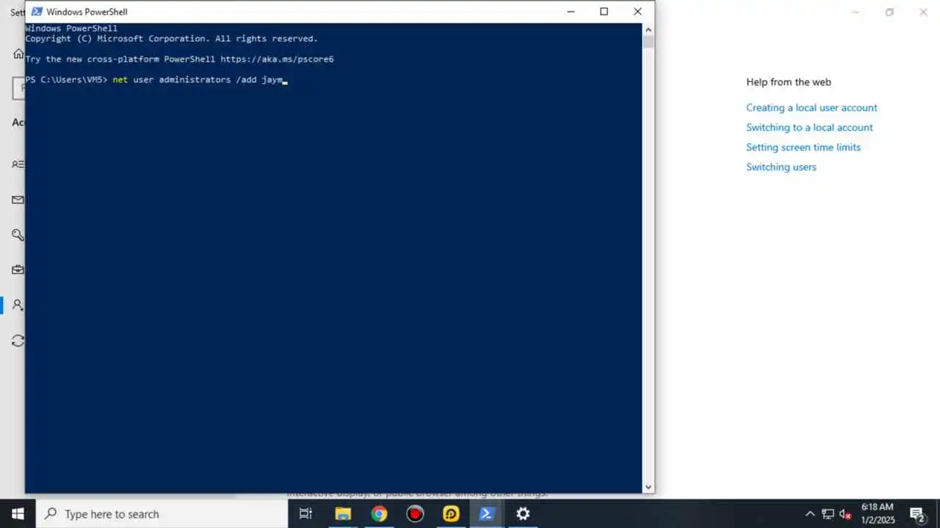Maximize the Windows PowerShell window
Screen dimensions: 940x528
[604, 12]
